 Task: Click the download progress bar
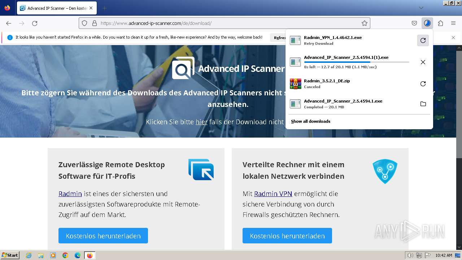click(x=357, y=62)
